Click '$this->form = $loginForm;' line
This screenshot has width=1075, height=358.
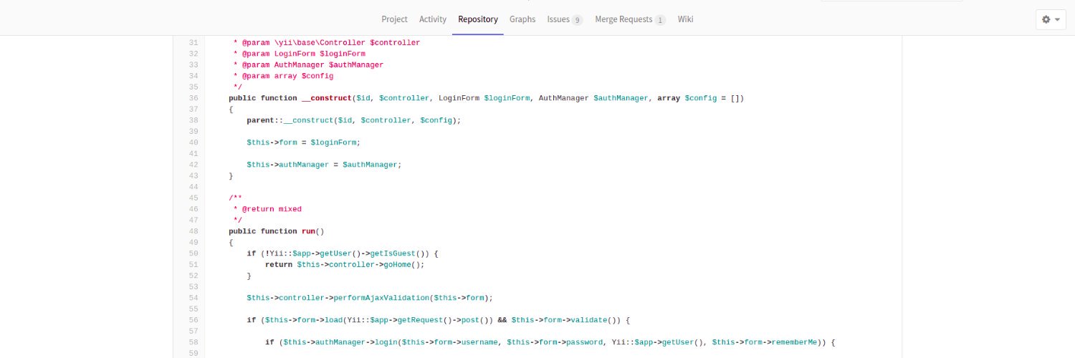click(304, 142)
